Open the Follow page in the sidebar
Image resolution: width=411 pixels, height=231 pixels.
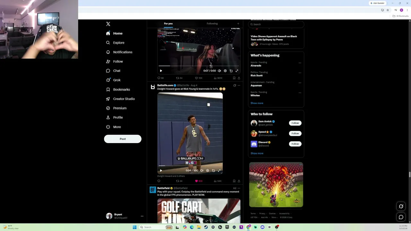click(114, 61)
